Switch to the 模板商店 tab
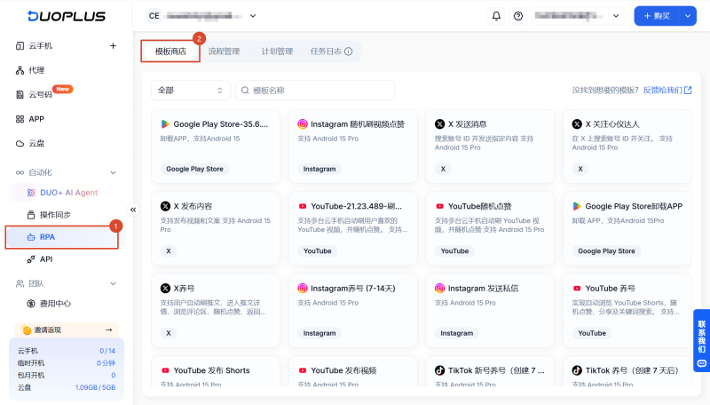The height and width of the screenshot is (405, 710). (170, 52)
